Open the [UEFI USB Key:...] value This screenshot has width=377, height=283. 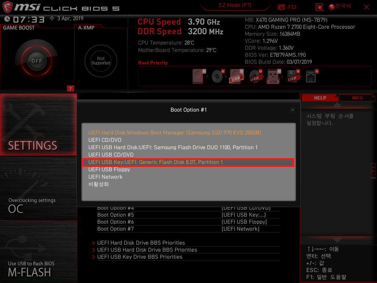(244, 215)
